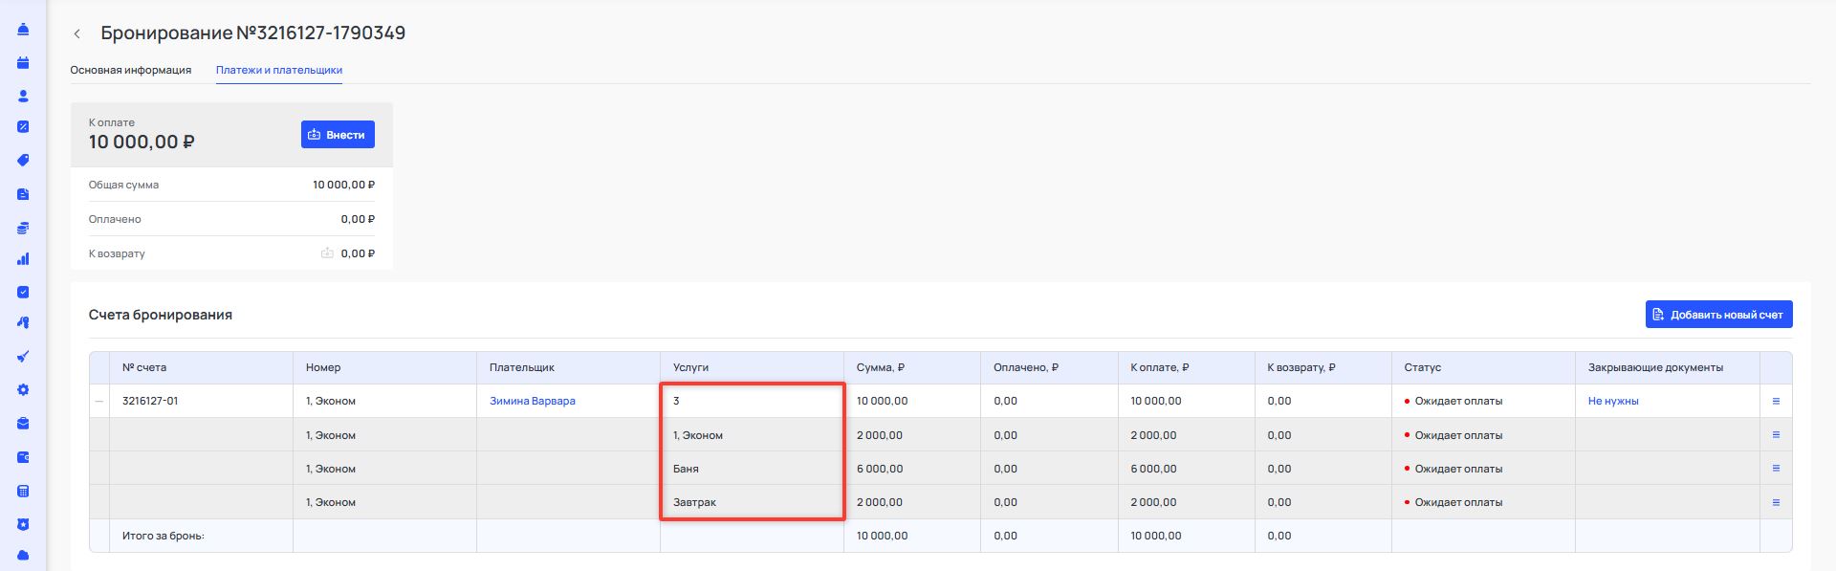Click the Внести payment button
The image size is (1836, 571).
coord(338,135)
